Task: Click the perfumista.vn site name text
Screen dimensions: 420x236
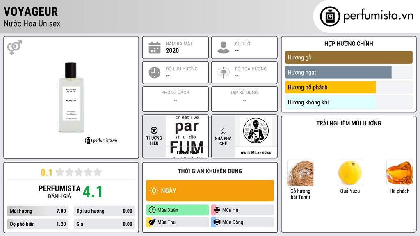Action: click(378, 16)
